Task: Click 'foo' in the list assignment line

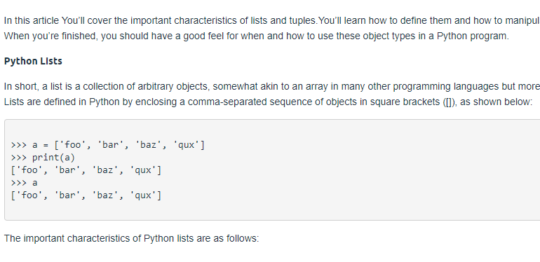Action: click(72, 146)
